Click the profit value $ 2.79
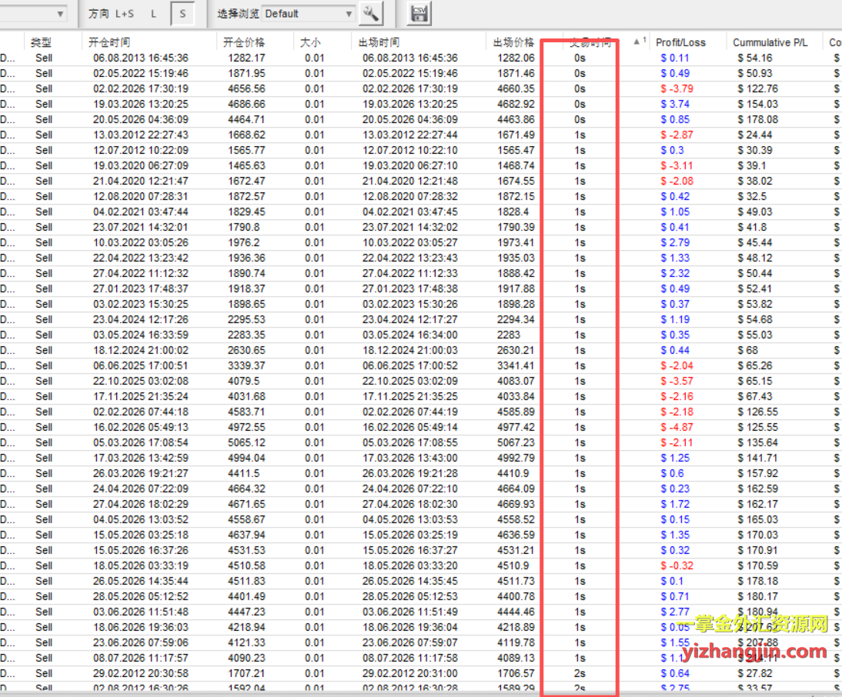Image resolution: width=842 pixels, height=697 pixels. [675, 242]
